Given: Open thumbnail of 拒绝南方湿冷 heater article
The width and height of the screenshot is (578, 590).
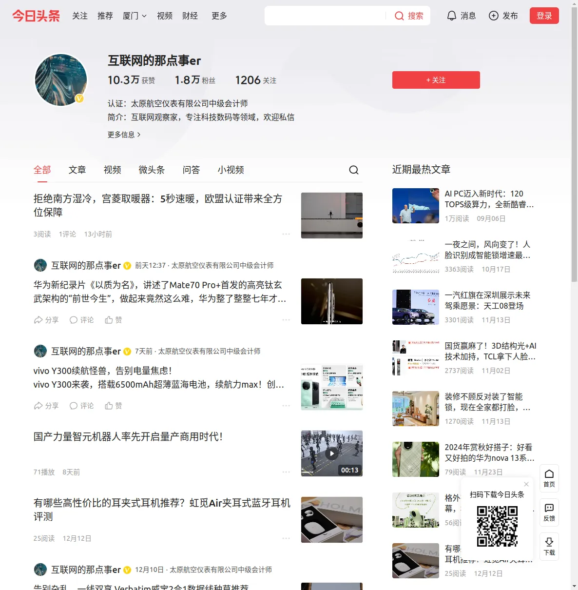Looking at the screenshot, I should [x=332, y=216].
